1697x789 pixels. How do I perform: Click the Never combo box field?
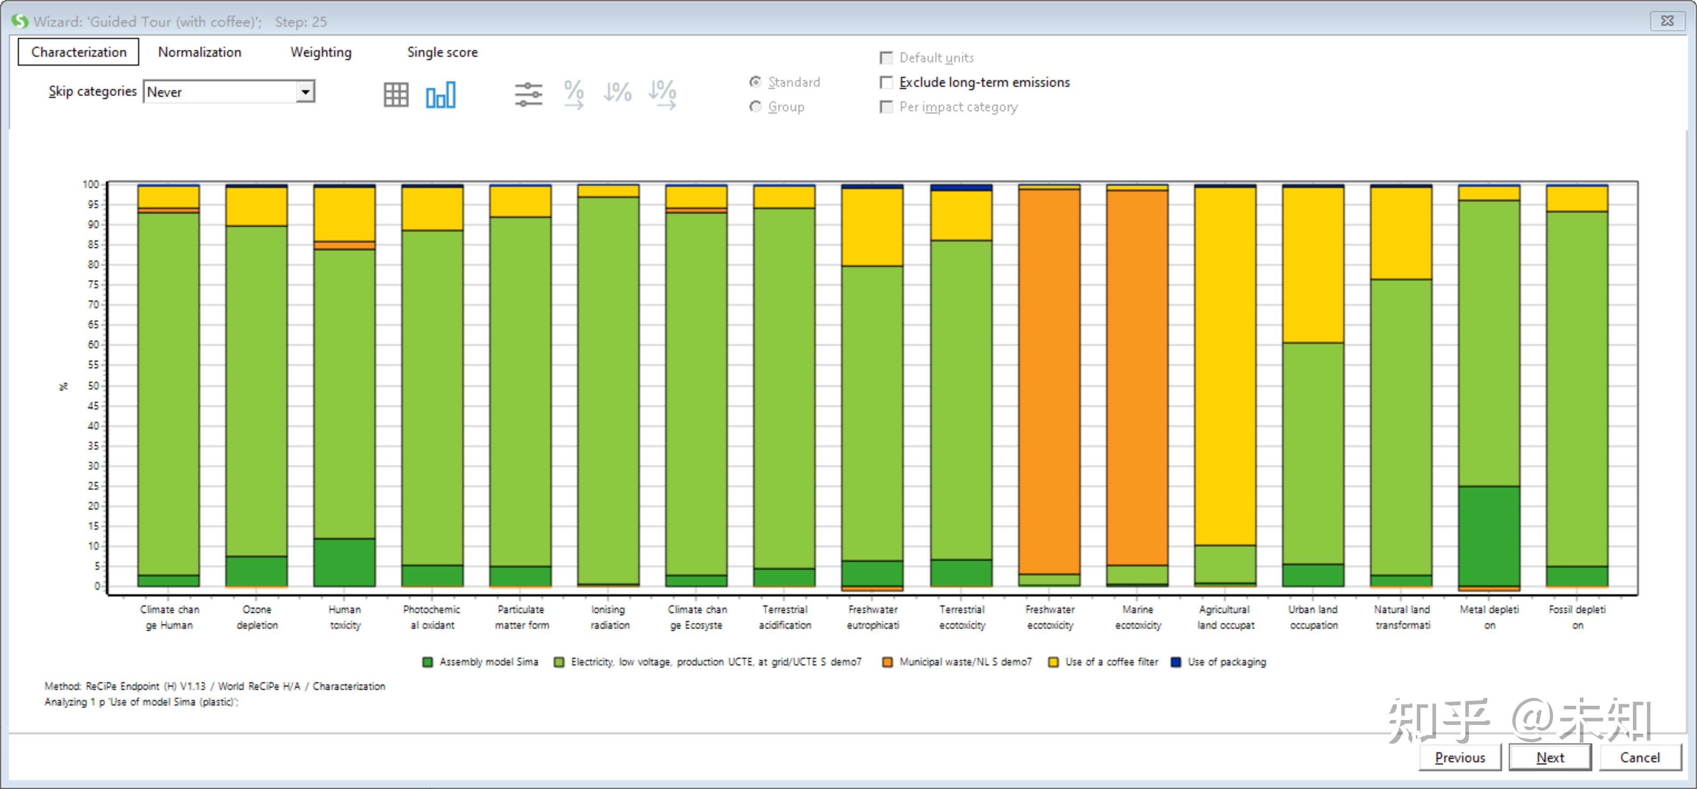tap(220, 92)
